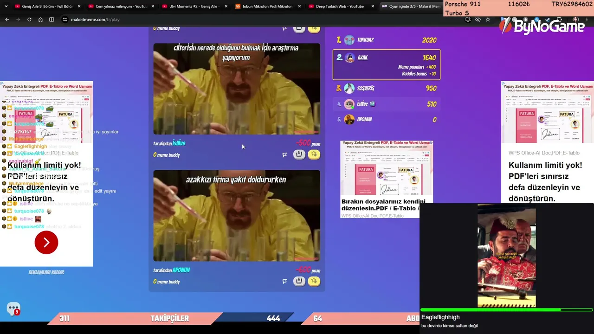
Task: Click İsliive's player avatar in leaderboard
Action: coord(349,104)
